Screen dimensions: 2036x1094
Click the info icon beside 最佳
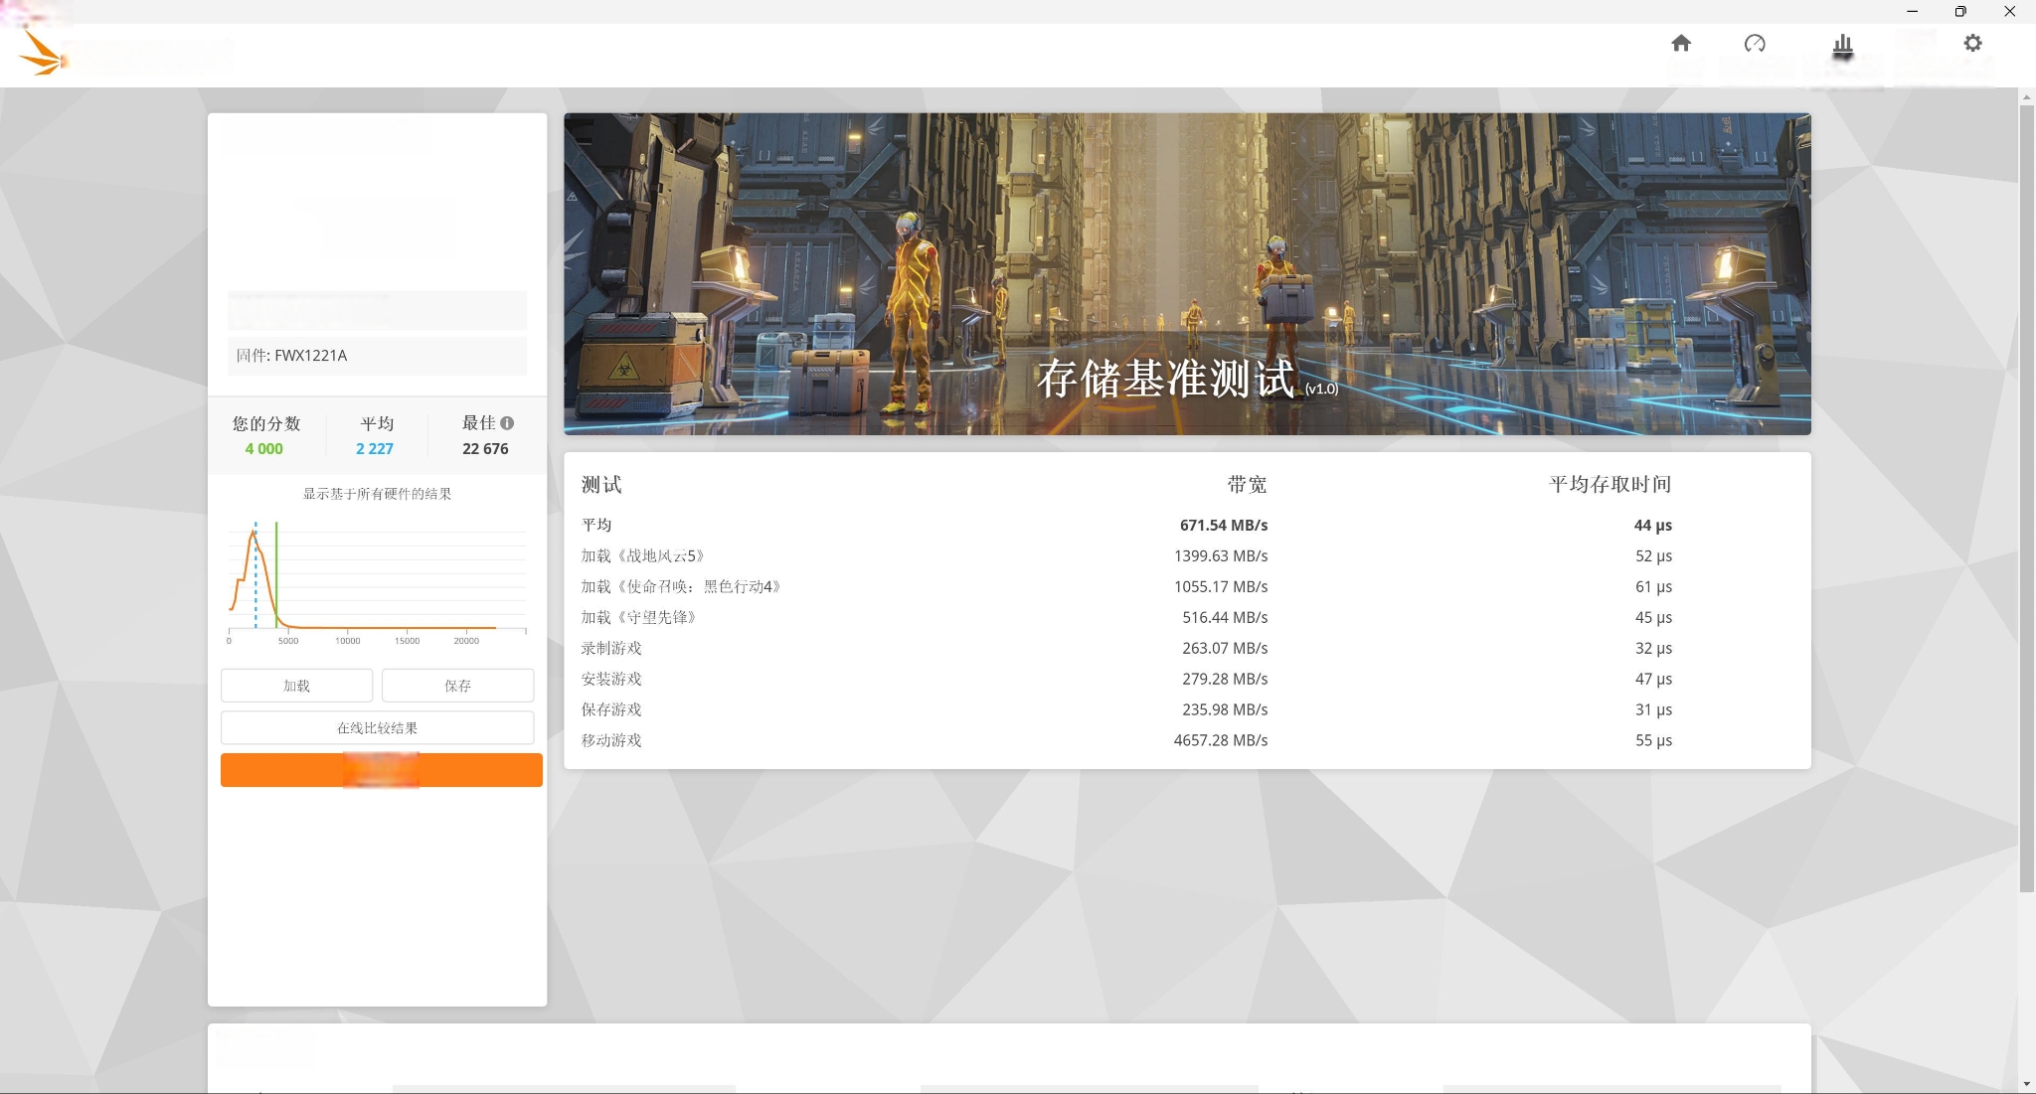click(507, 422)
